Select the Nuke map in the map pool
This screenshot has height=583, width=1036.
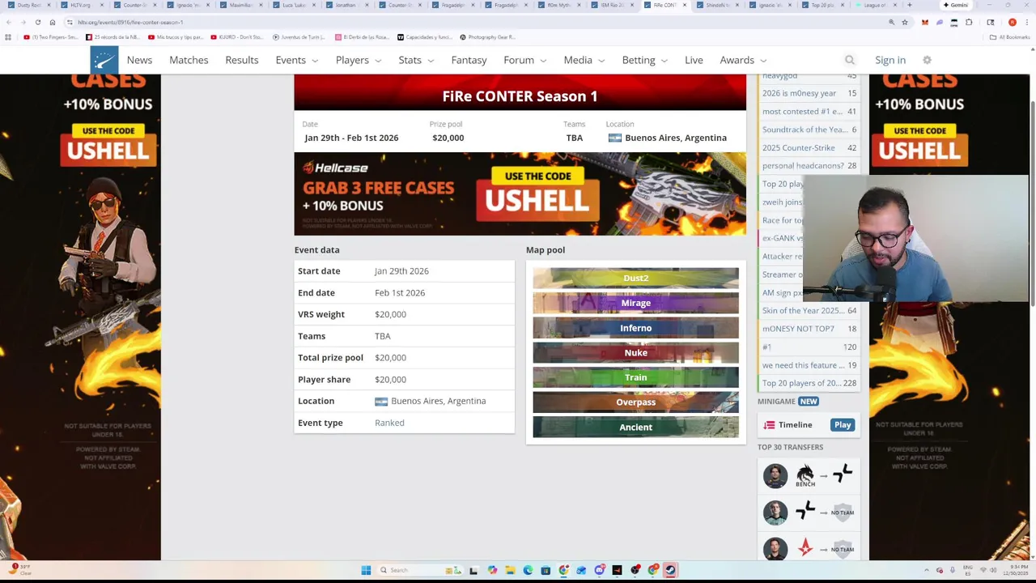coord(635,352)
